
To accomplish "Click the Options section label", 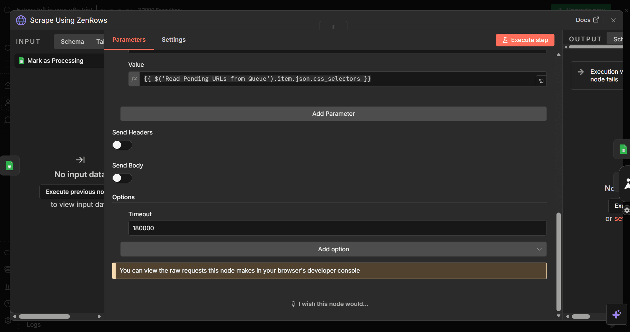I will 123,197.
